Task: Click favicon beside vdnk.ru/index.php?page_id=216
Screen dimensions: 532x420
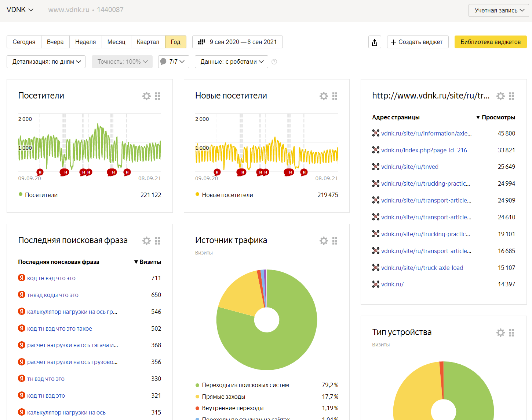Action: pyautogui.click(x=376, y=150)
